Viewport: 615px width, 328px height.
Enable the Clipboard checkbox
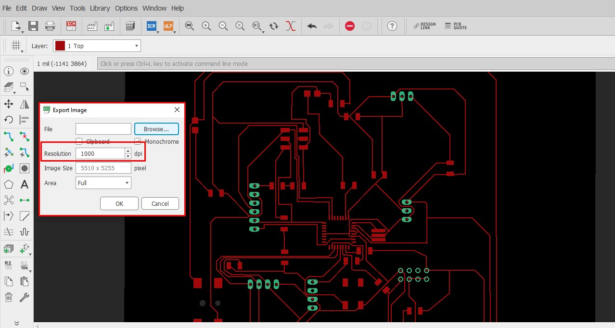click(x=79, y=141)
